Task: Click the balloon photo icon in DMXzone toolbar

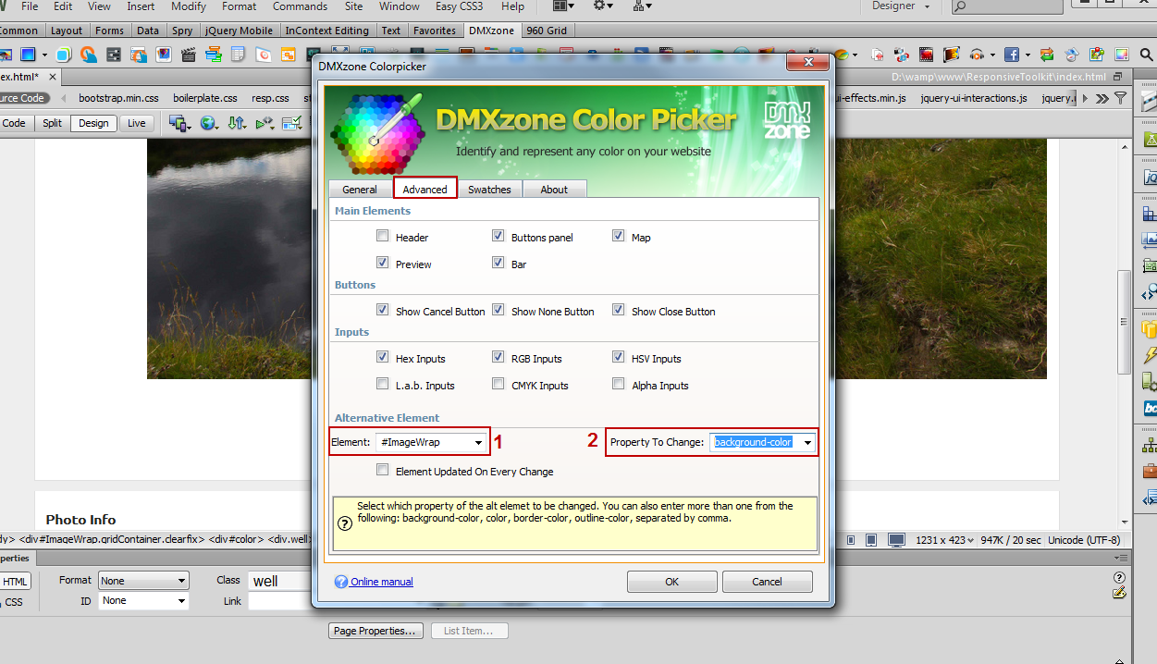Action: coord(164,55)
